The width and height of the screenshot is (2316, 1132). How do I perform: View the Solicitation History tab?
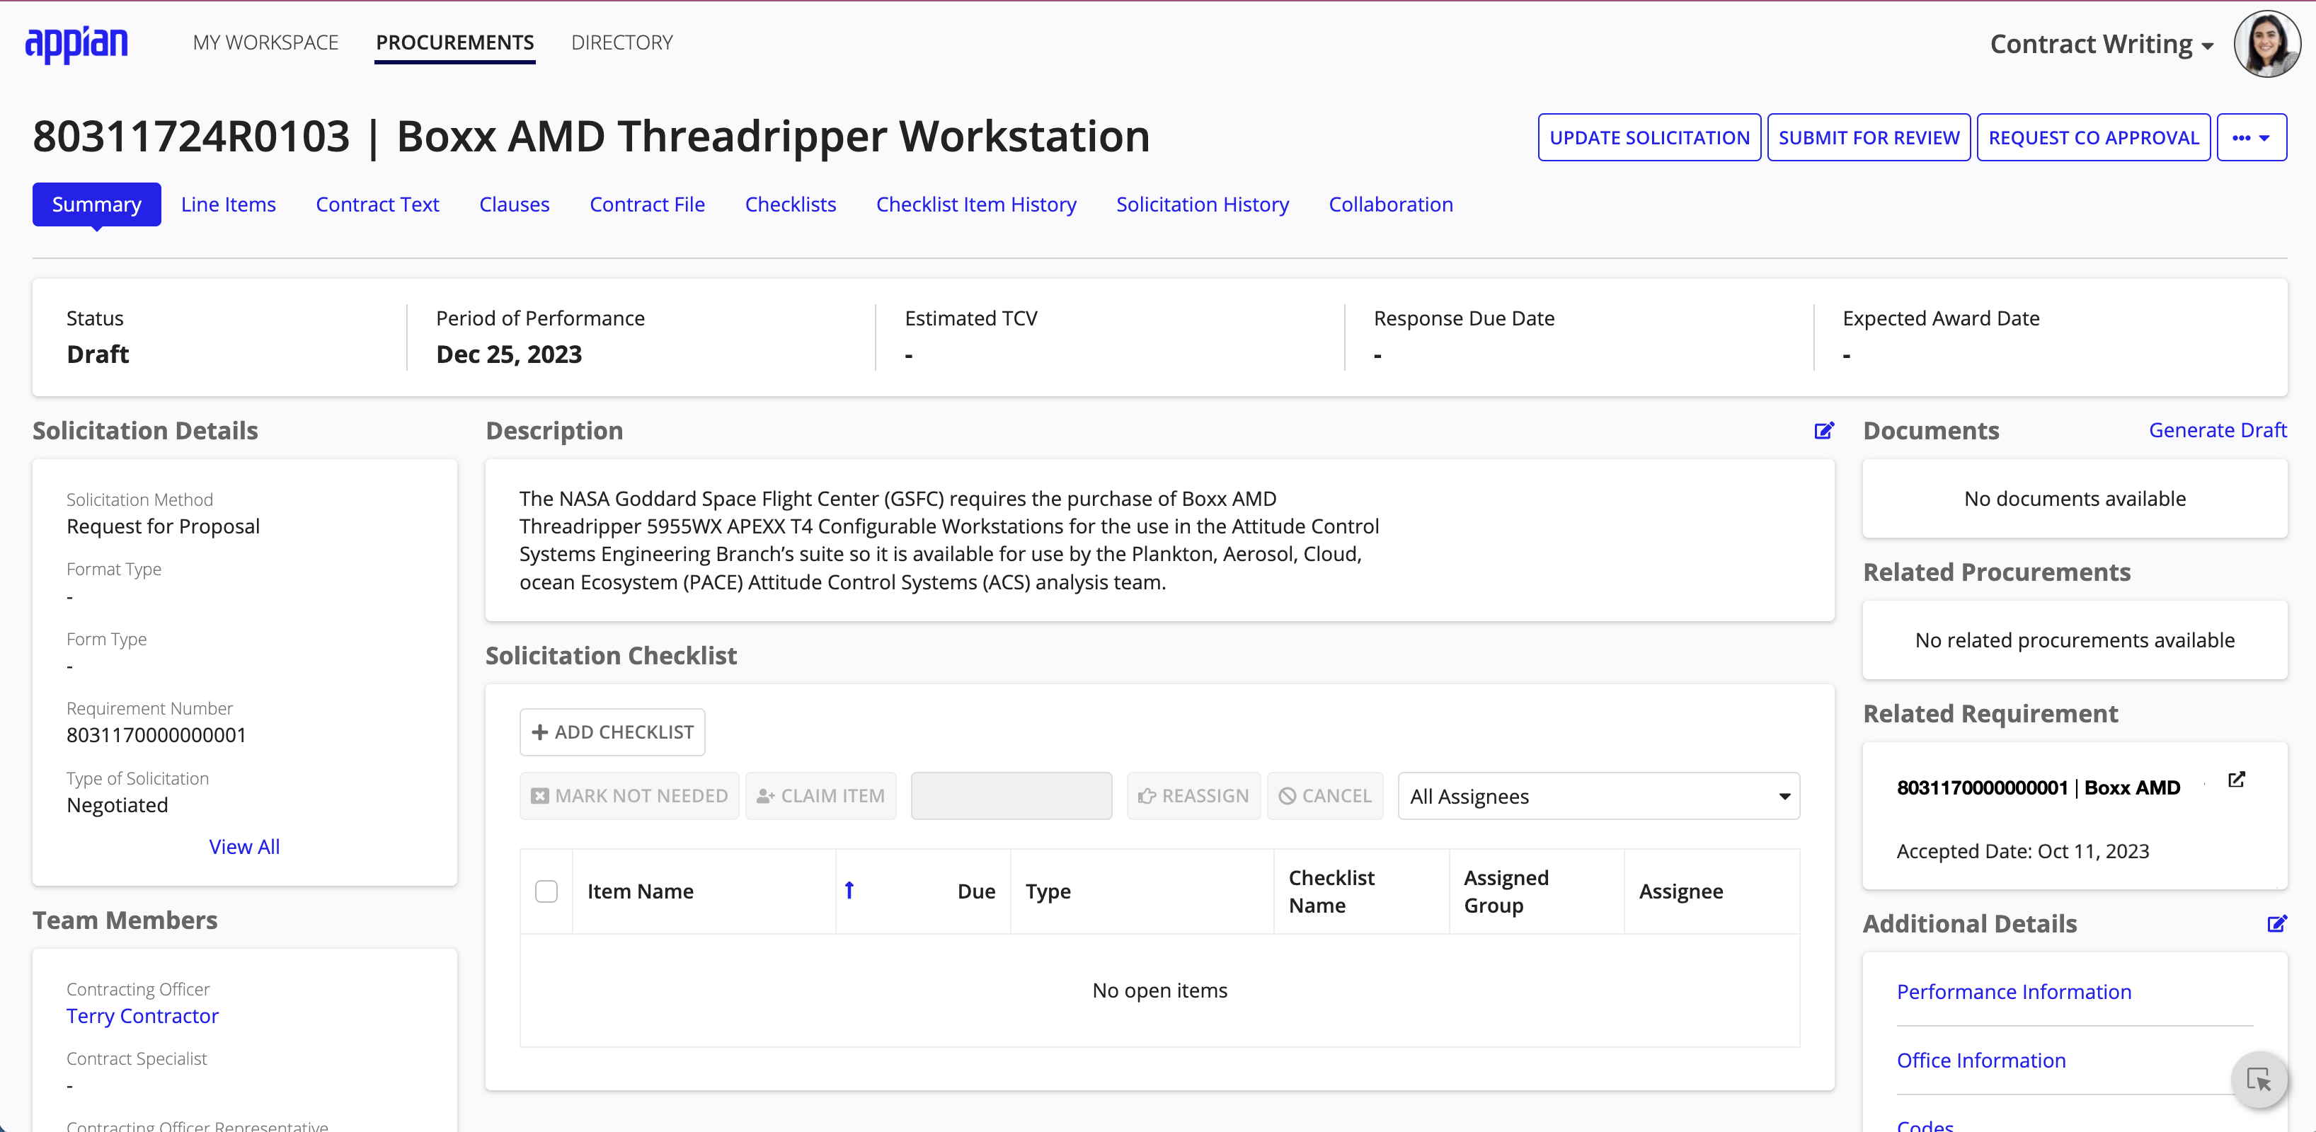tap(1203, 205)
